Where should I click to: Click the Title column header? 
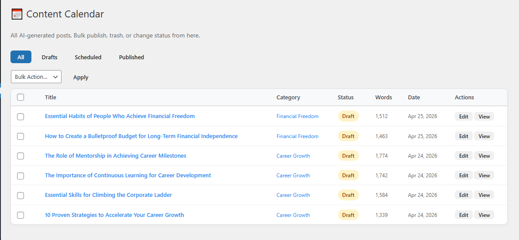tap(51, 97)
